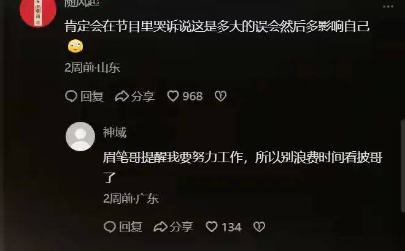Click 回复 text under Guangdong comment
Screen dimensions: 405x251
(x=131, y=227)
